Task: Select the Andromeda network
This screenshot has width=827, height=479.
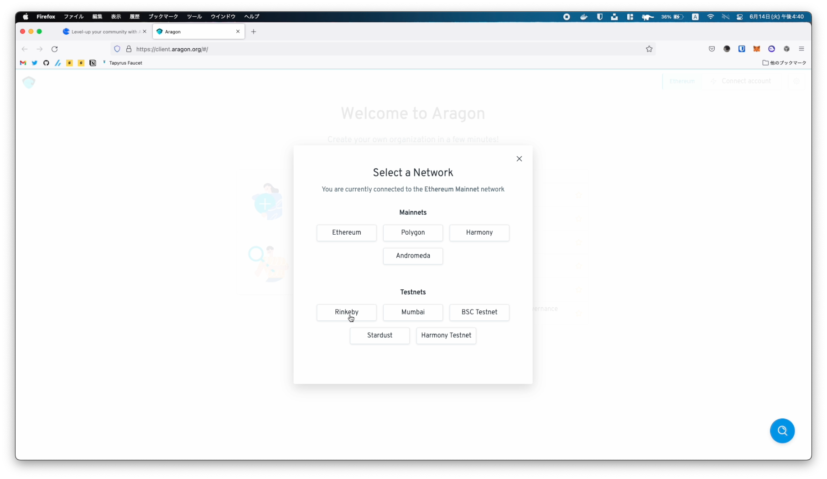Action: pyautogui.click(x=413, y=256)
